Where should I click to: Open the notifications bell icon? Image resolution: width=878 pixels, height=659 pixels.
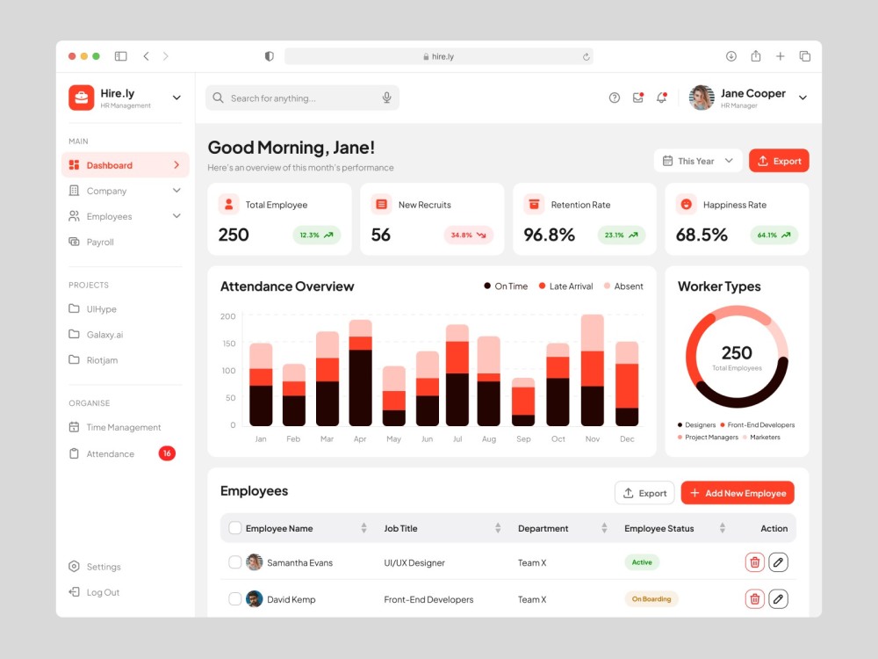click(662, 98)
